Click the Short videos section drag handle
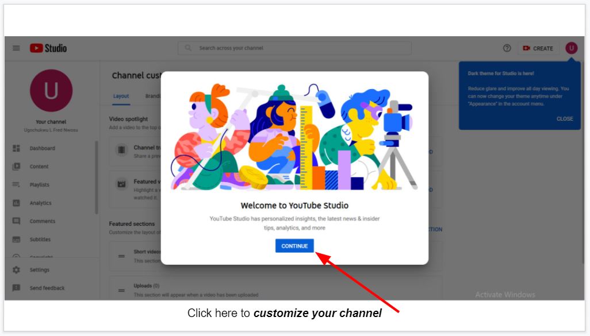Image resolution: width=590 pixels, height=336 pixels. [x=121, y=256]
